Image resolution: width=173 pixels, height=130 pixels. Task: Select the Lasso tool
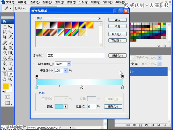pos(4,32)
